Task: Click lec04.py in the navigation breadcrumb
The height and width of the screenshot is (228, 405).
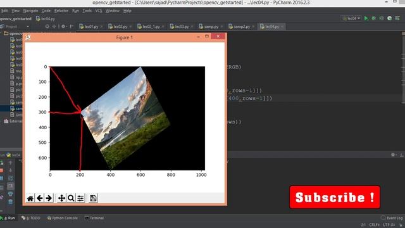Action: tap(46, 18)
